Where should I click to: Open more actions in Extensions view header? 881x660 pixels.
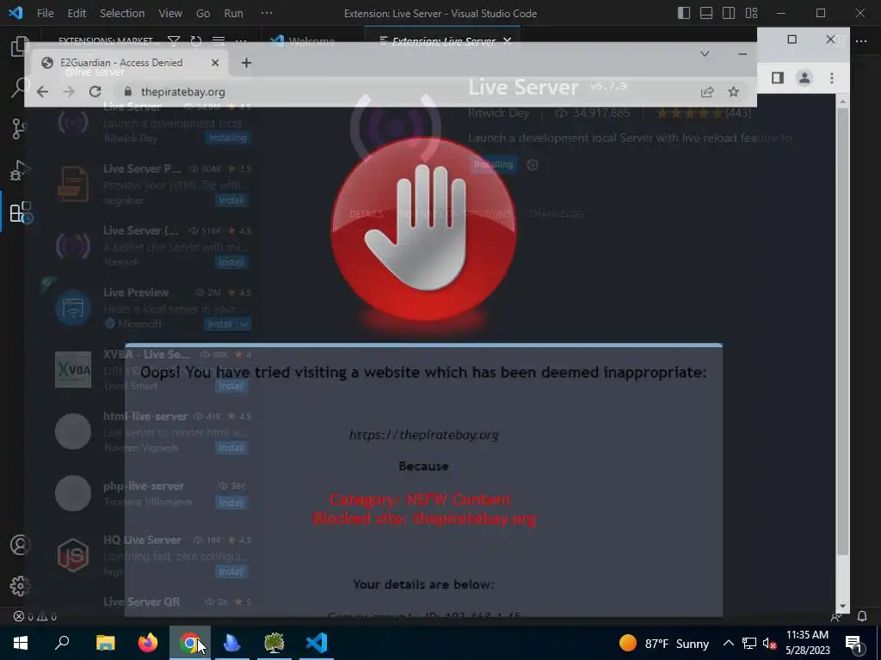point(241,41)
